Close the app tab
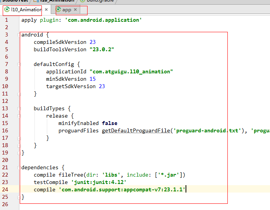Screen dimensions: 270x210 [75, 9]
